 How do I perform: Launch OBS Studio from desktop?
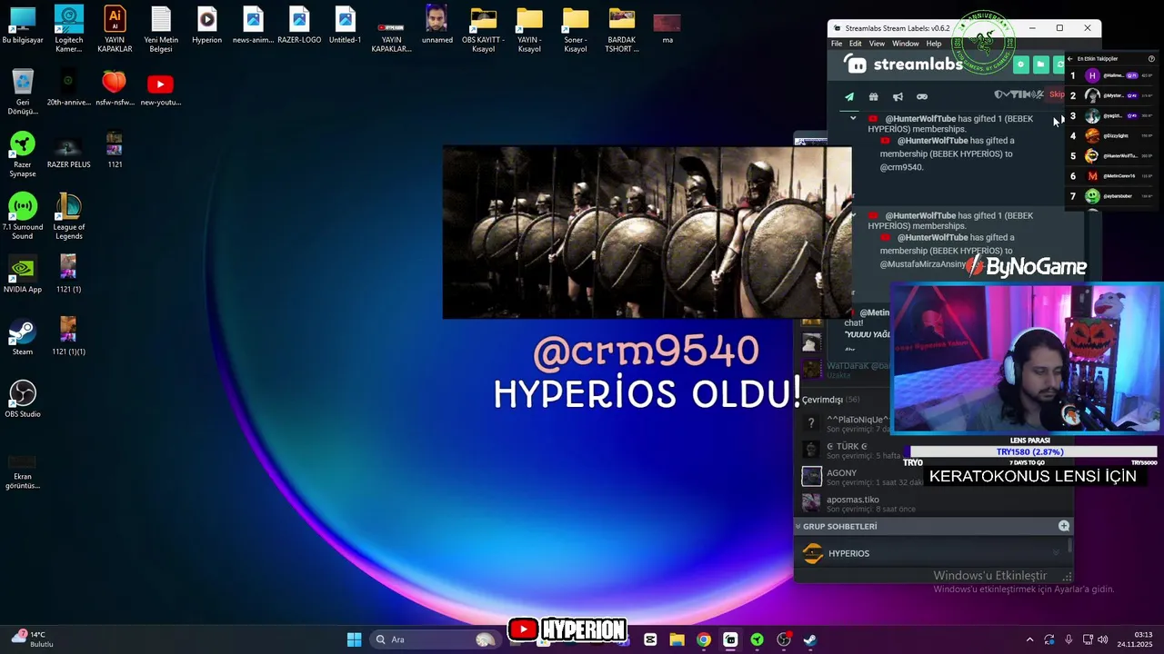click(x=23, y=399)
